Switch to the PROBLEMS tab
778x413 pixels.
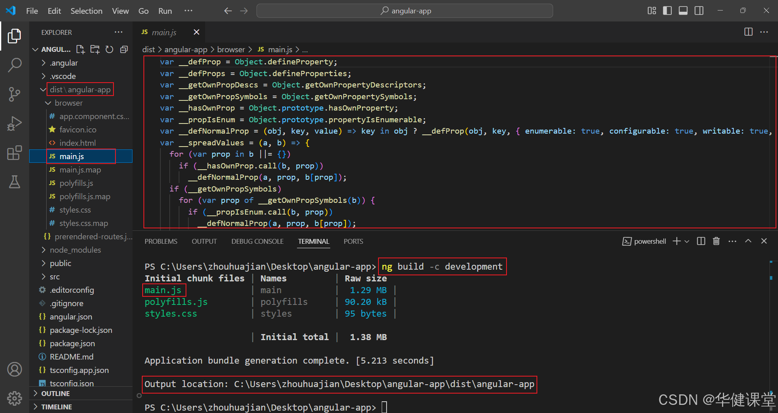pos(161,241)
